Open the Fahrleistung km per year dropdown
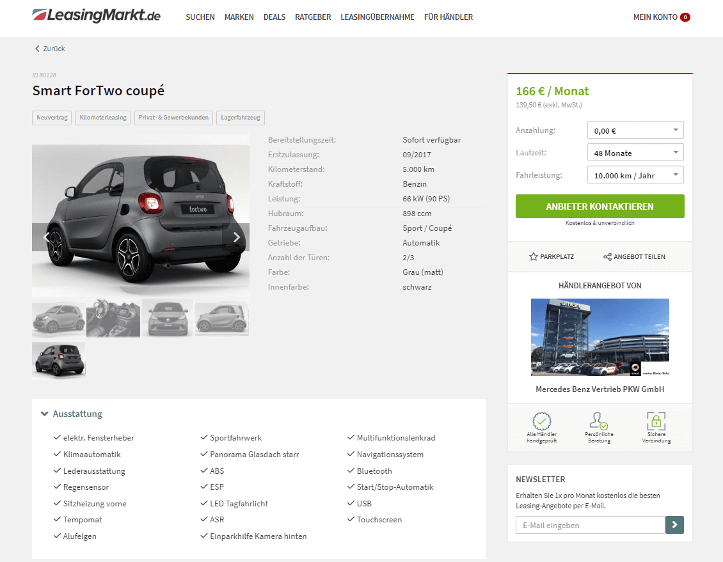 tap(635, 175)
